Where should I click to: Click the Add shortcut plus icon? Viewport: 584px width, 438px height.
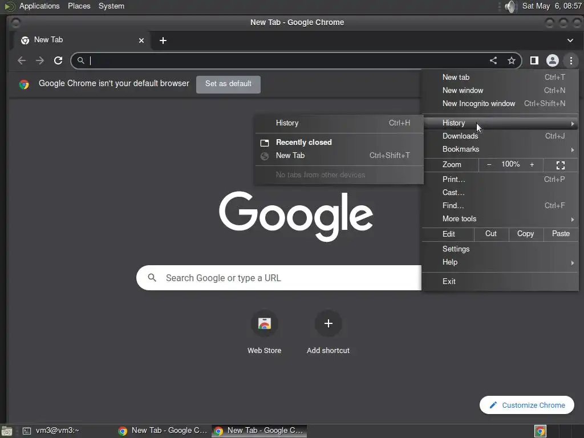tap(328, 323)
